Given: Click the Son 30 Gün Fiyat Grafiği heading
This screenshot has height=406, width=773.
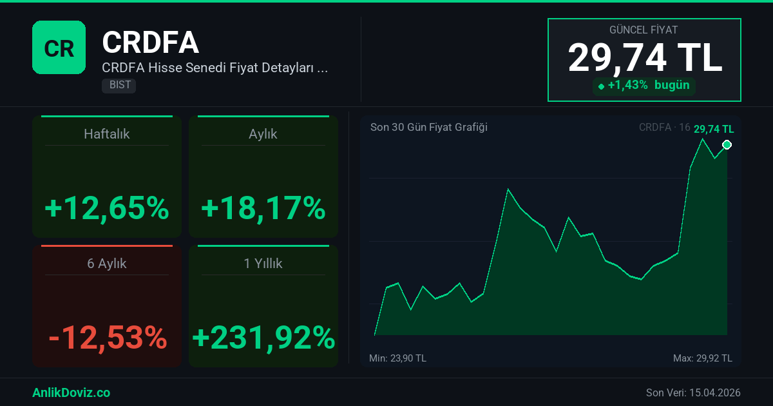Looking at the screenshot, I should click(x=429, y=127).
